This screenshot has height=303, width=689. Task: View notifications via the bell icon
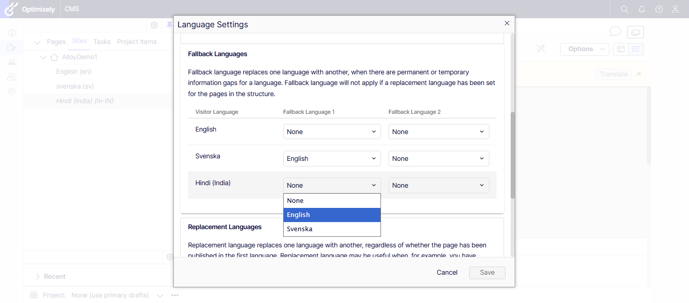click(x=641, y=9)
